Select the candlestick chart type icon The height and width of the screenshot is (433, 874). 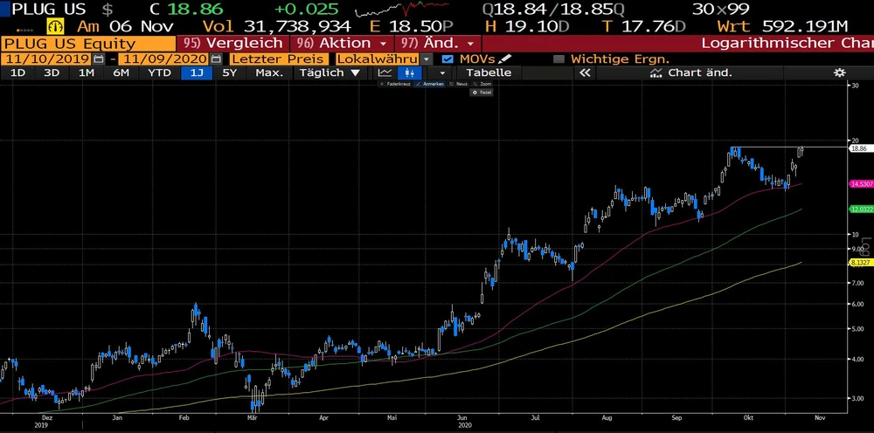click(410, 73)
